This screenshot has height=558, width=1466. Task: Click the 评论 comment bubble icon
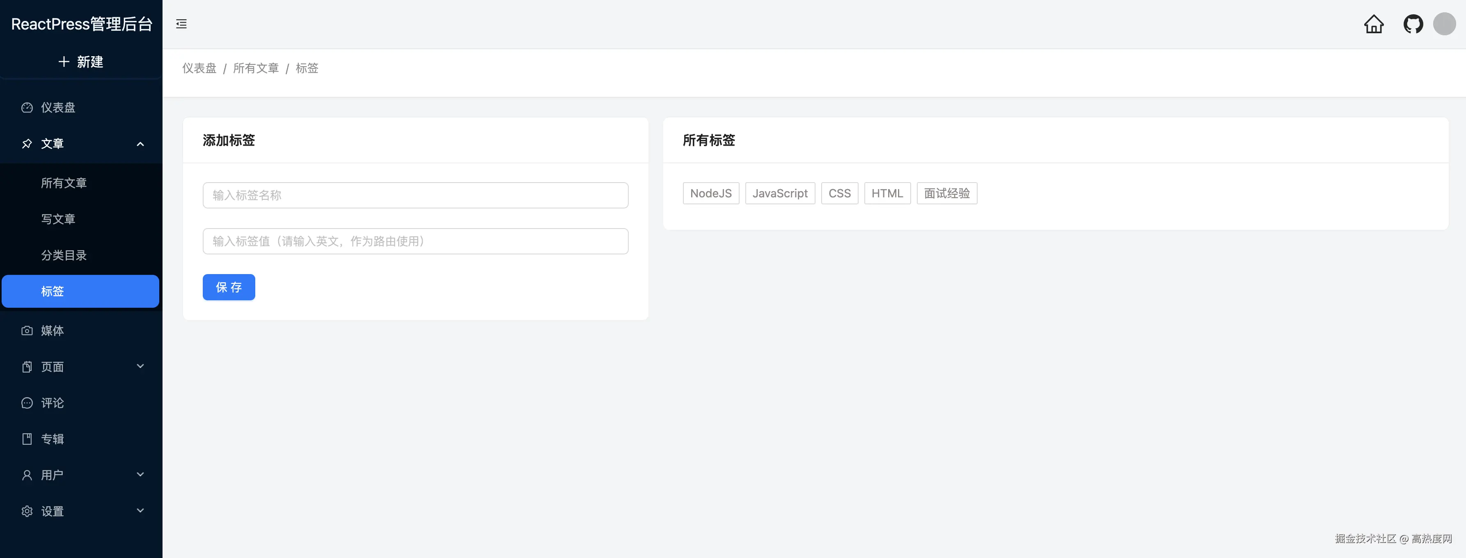tap(27, 403)
